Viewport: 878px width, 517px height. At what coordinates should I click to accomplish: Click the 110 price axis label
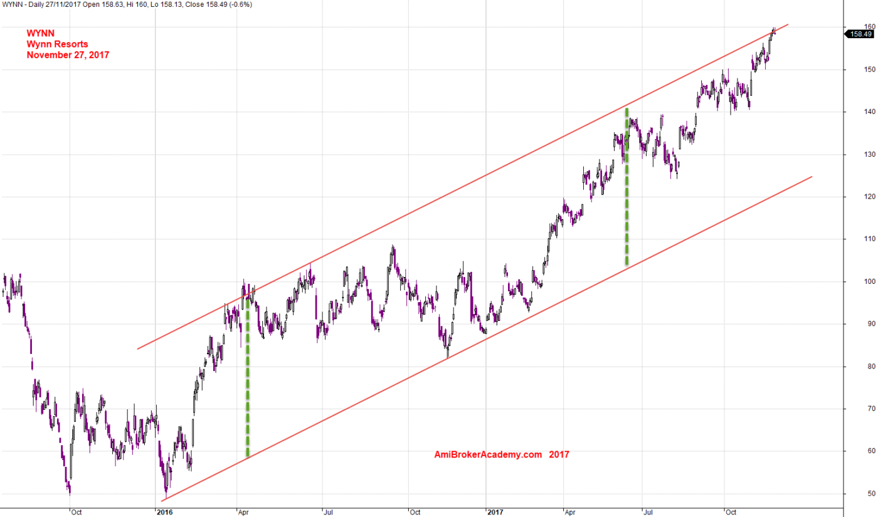click(x=869, y=239)
